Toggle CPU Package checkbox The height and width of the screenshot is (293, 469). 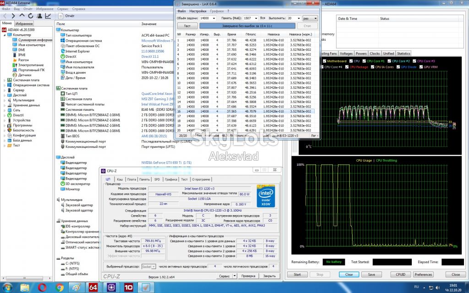(347, 67)
